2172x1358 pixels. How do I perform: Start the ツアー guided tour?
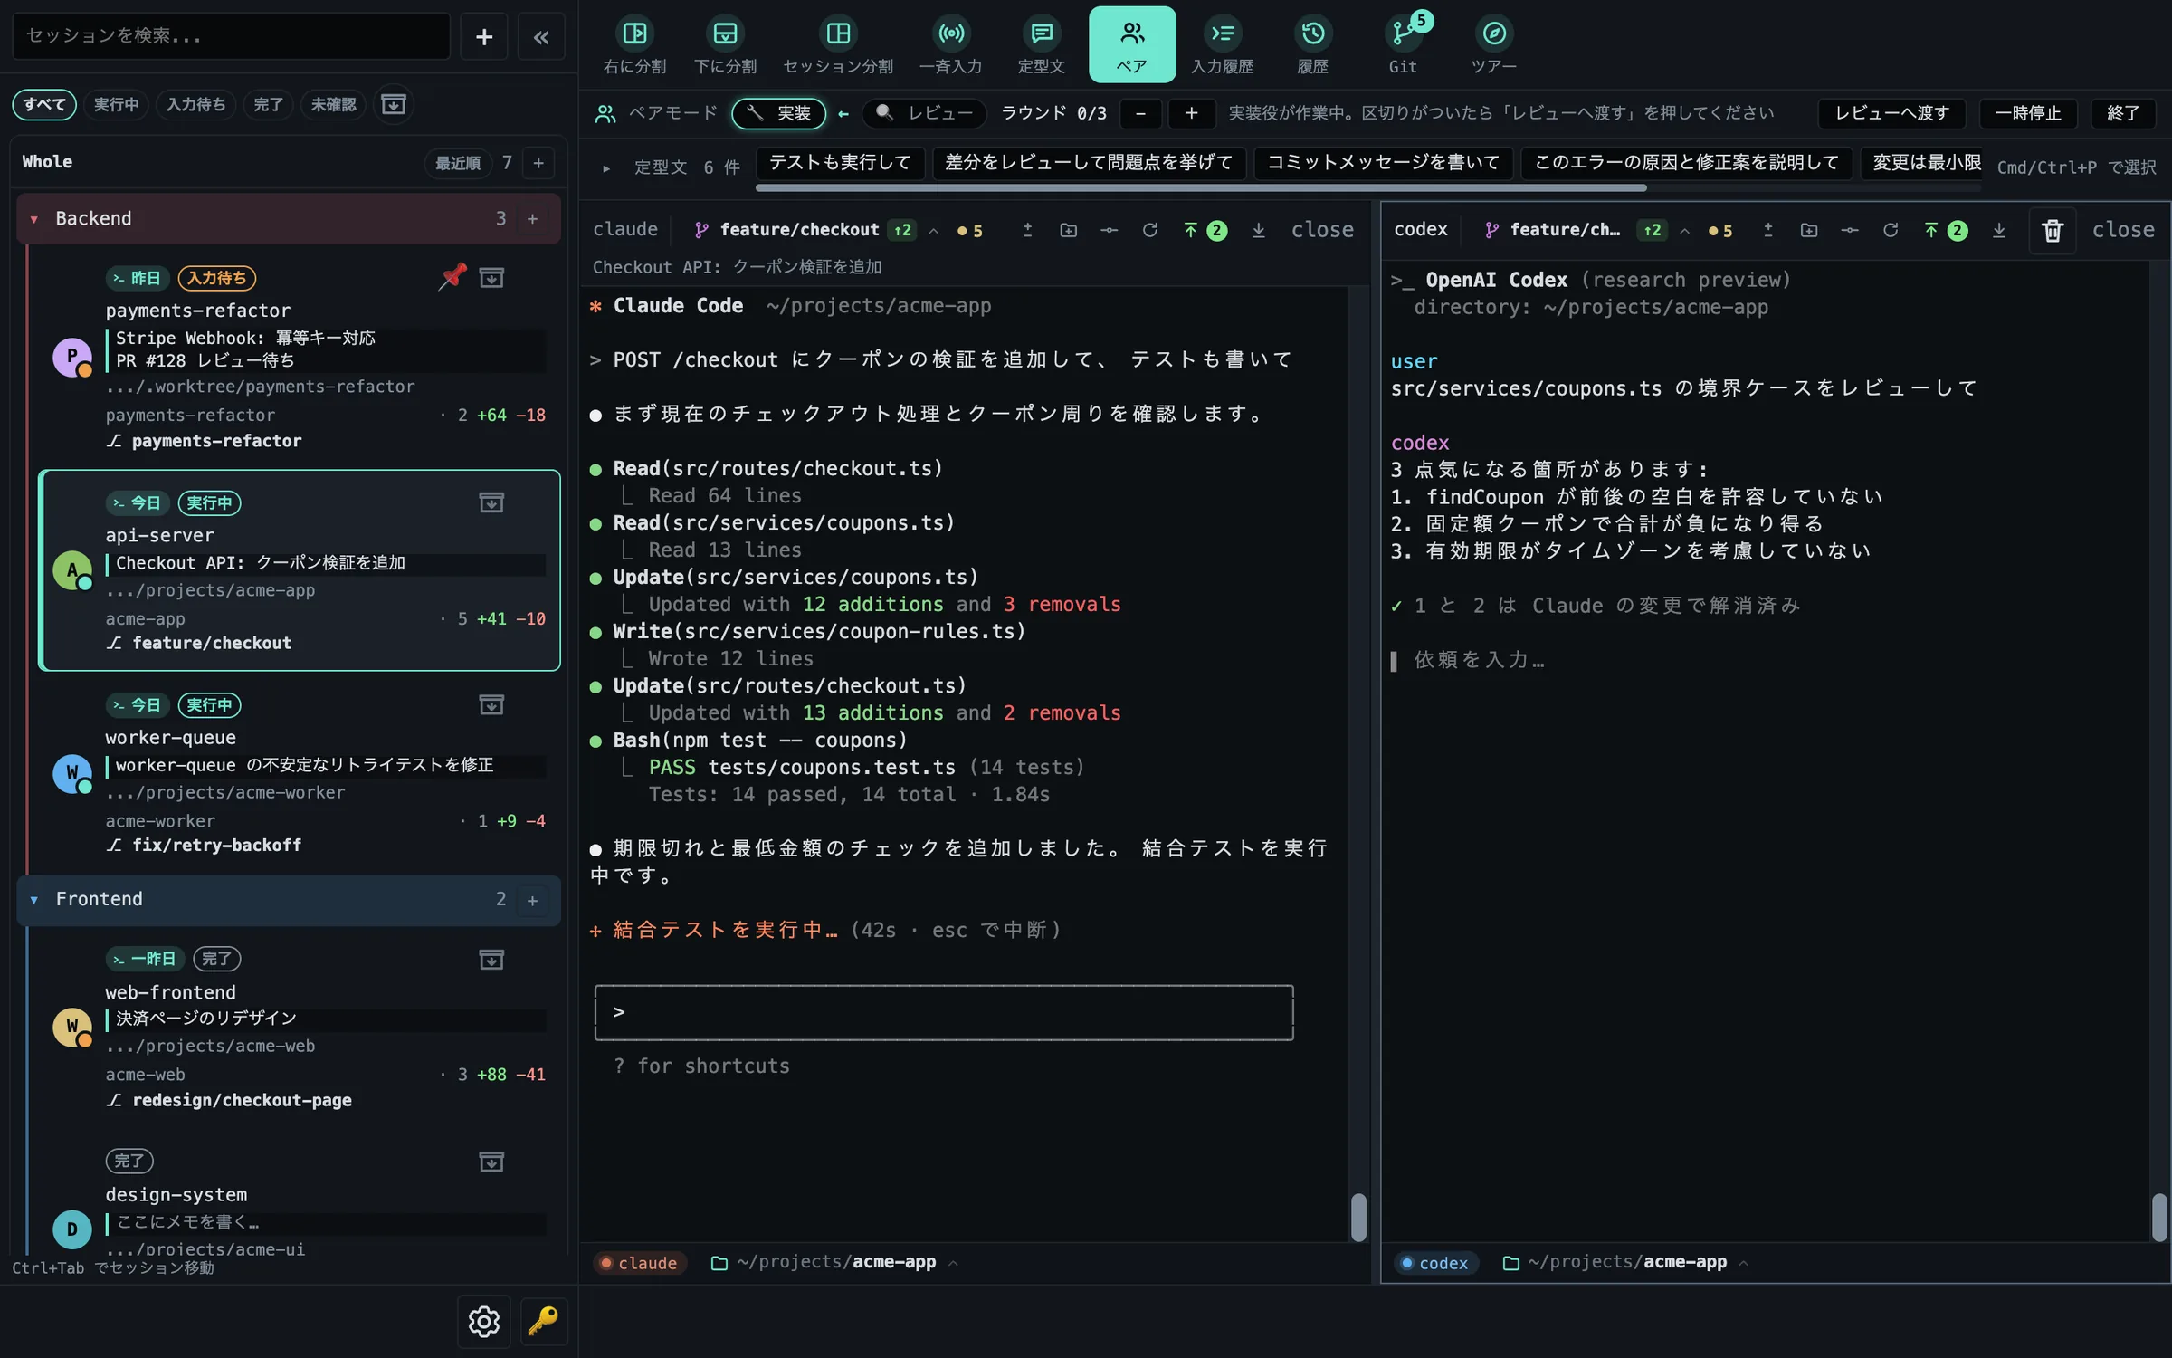1493,44
